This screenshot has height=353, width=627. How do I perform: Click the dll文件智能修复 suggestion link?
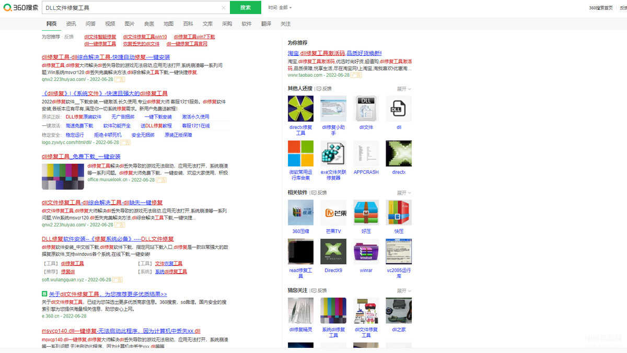[100, 37]
